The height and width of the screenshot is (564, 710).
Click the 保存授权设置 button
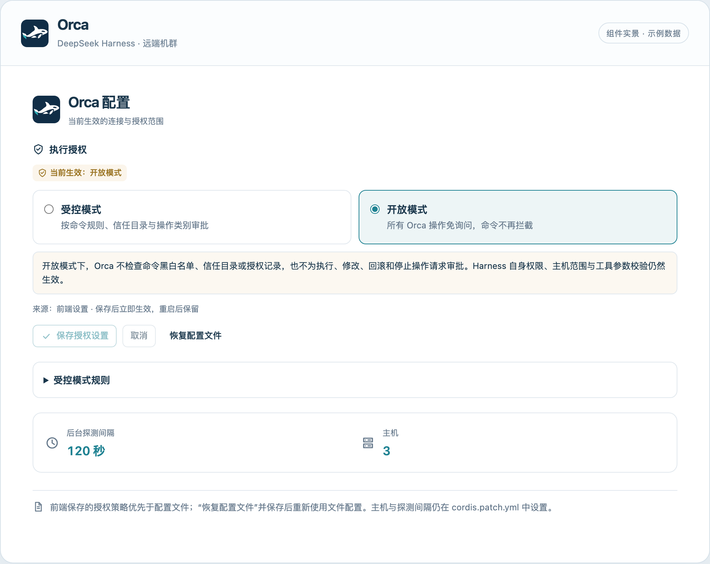pyautogui.click(x=75, y=336)
